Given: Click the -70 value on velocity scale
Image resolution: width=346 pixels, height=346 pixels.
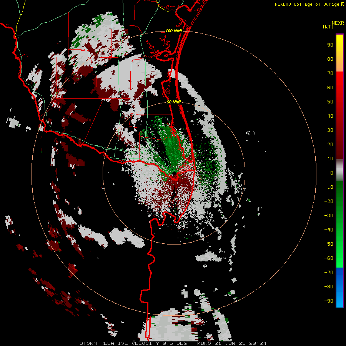Looking at the screenshot, I should coord(329,273).
